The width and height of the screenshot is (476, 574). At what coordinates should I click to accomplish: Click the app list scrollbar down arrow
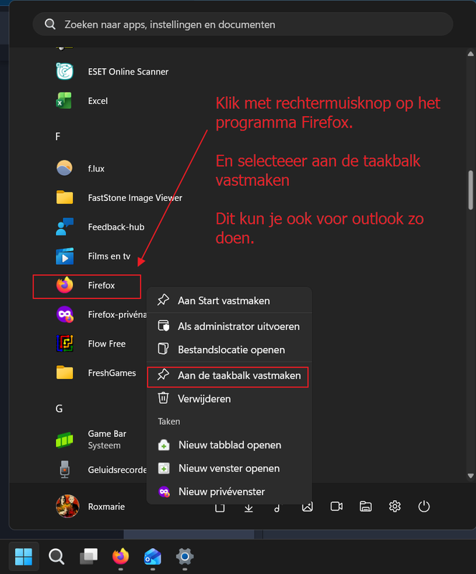click(x=470, y=476)
